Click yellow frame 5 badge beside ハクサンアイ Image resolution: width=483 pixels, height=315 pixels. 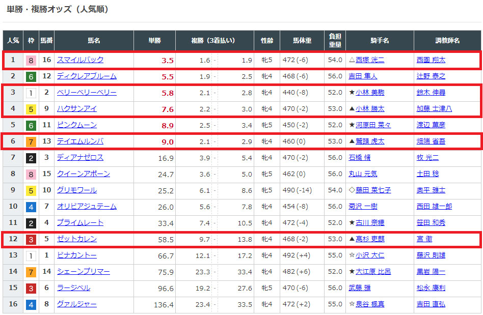pos(31,109)
